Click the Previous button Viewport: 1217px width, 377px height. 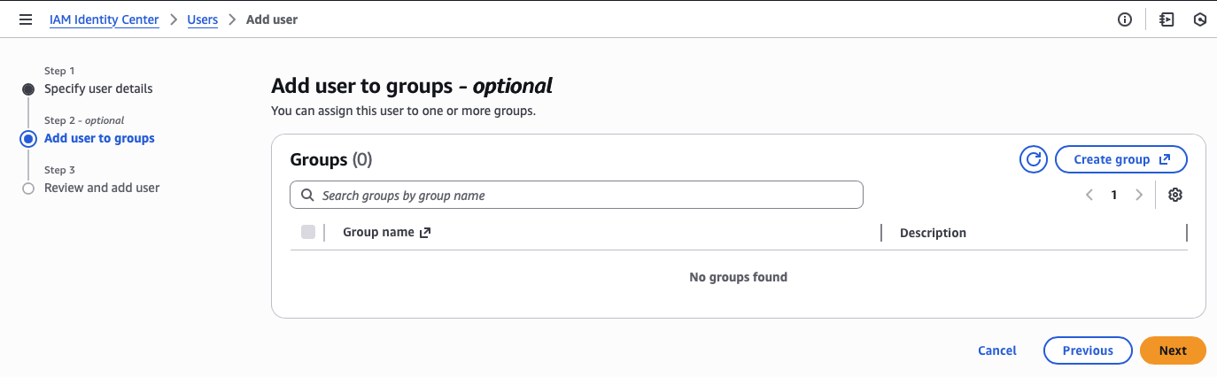click(1088, 350)
